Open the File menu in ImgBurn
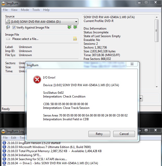The width and height of the screenshot is (162, 166). (x=5, y=10)
